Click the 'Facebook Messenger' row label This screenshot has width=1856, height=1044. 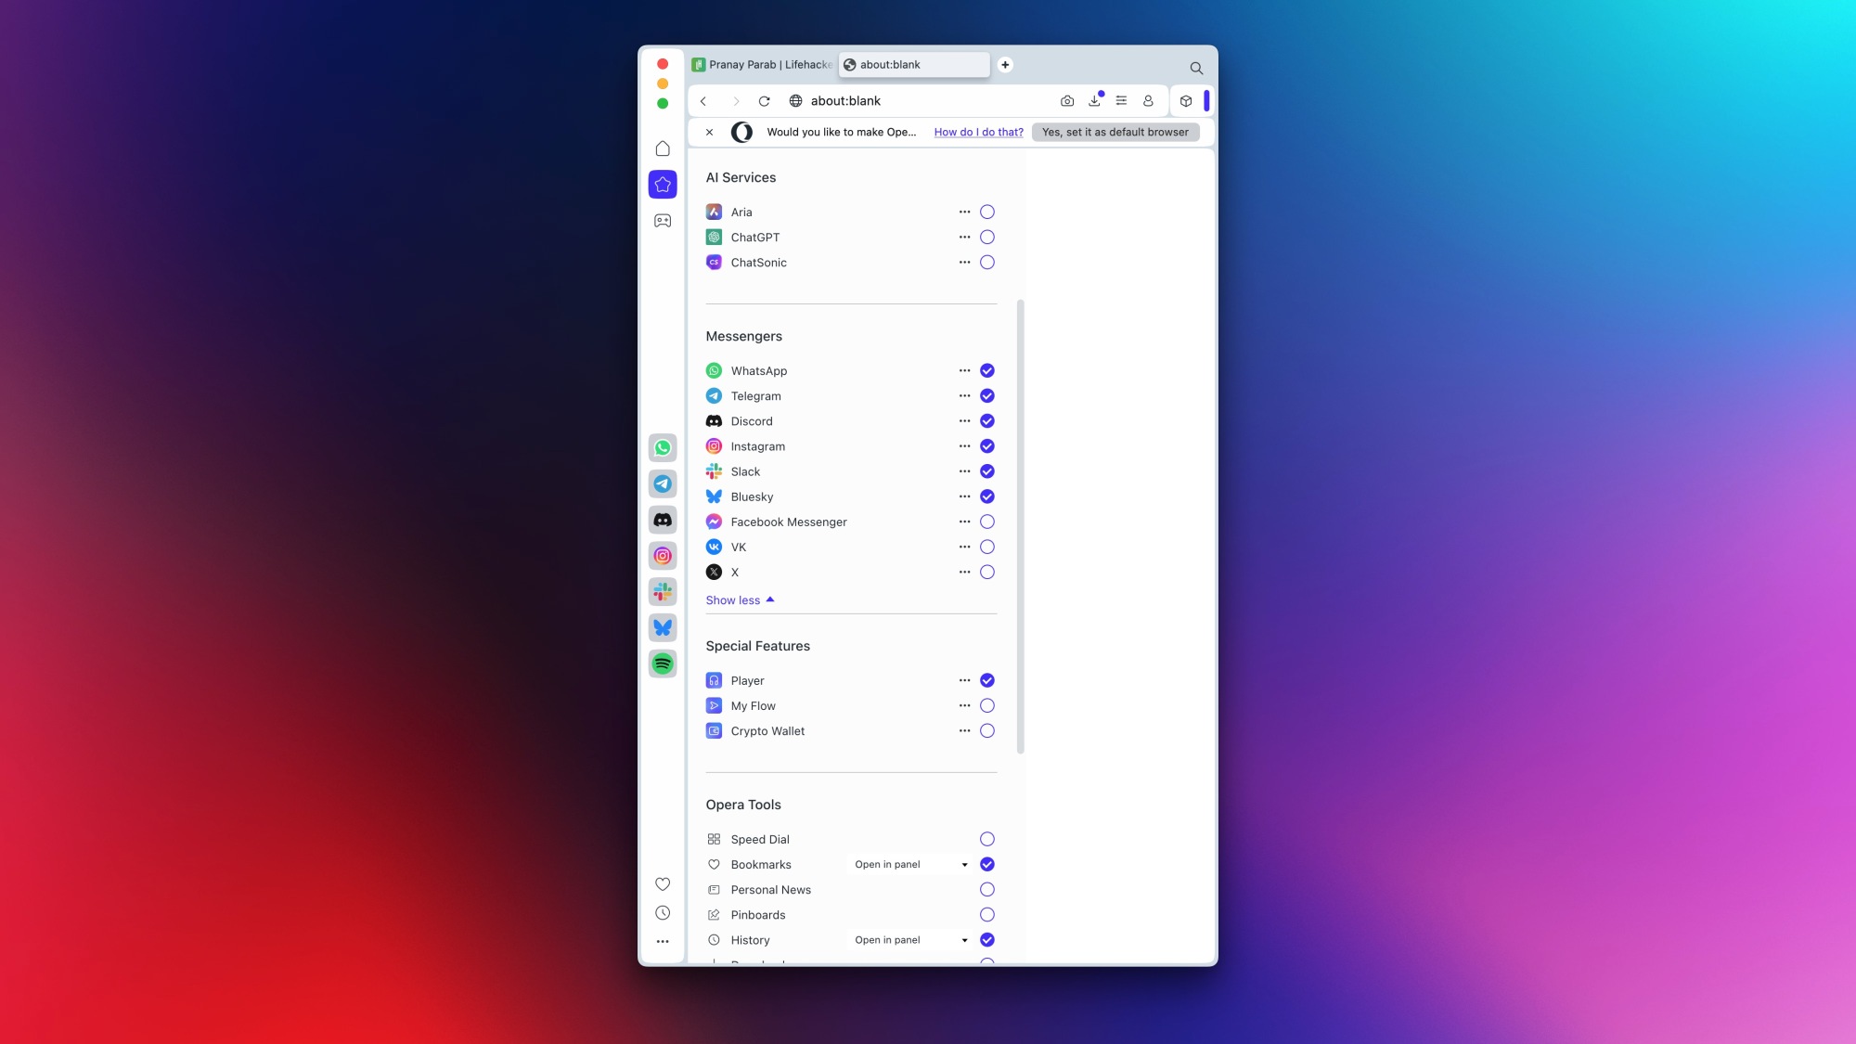point(789,522)
